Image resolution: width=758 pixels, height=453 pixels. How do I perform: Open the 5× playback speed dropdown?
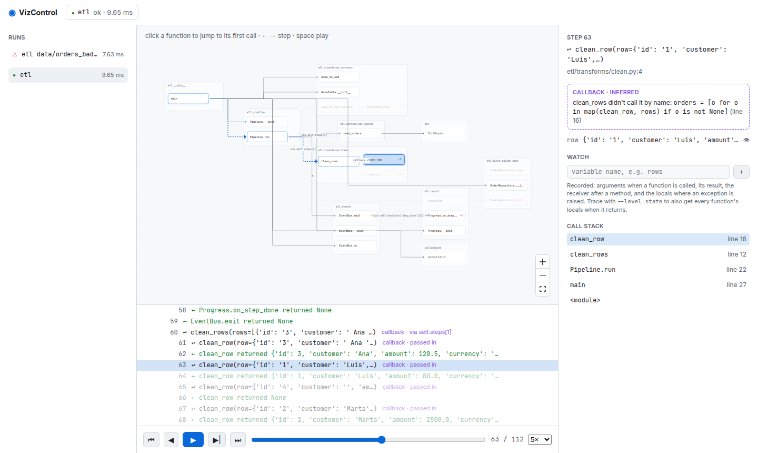[540, 439]
